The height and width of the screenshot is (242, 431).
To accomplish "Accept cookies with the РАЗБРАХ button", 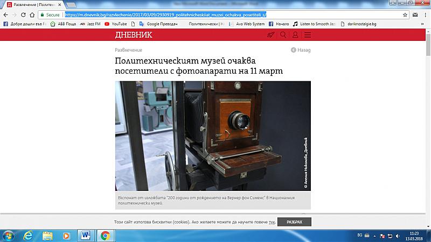I will point(294,222).
